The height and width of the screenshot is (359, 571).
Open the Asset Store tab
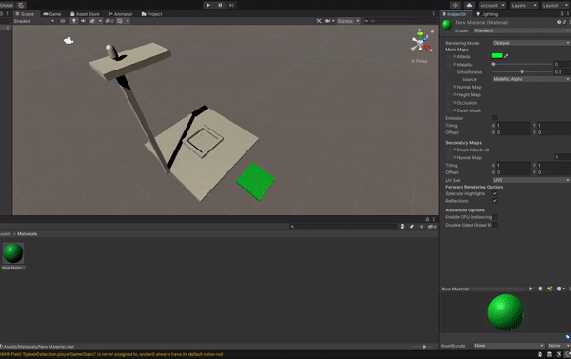tap(85, 14)
